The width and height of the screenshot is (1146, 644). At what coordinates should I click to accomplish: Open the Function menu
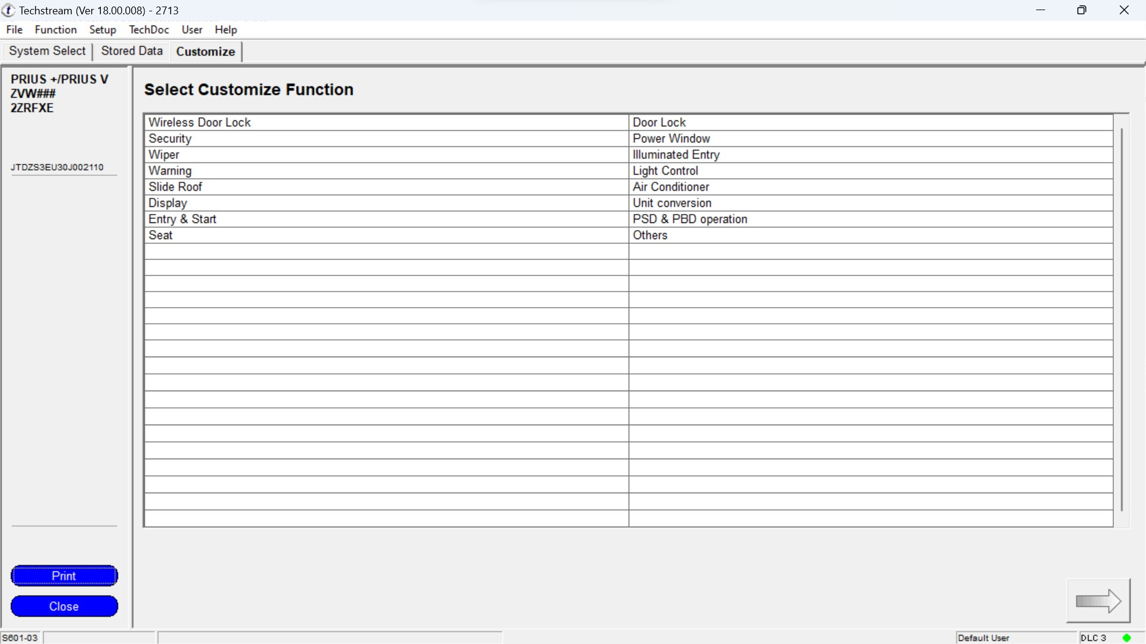tap(56, 30)
